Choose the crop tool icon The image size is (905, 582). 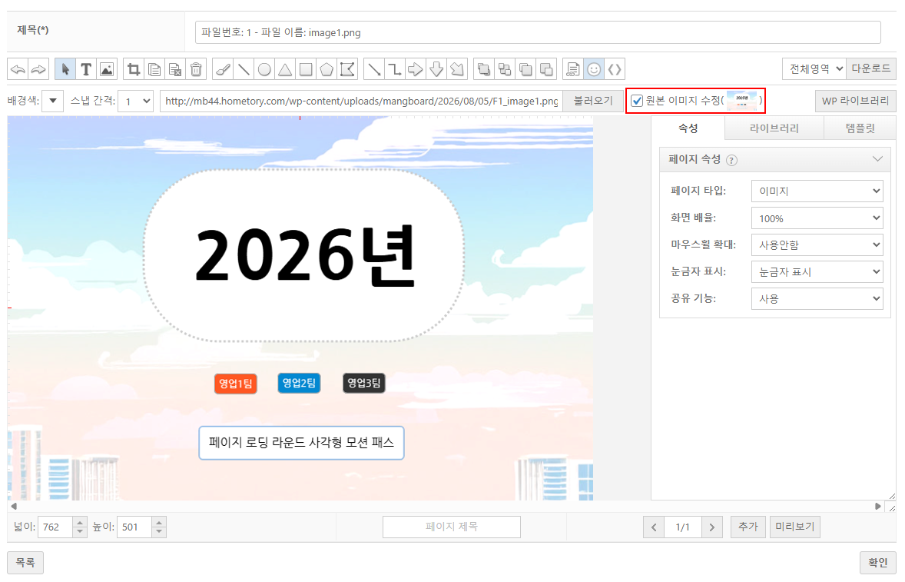point(134,69)
